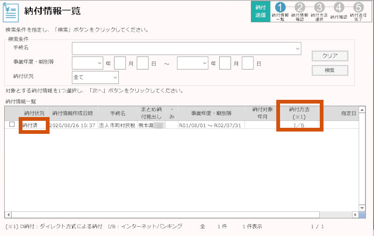This screenshot has width=374, height=236.
Task: Click the 納付対象年月 column header
Action: [x=262, y=113]
